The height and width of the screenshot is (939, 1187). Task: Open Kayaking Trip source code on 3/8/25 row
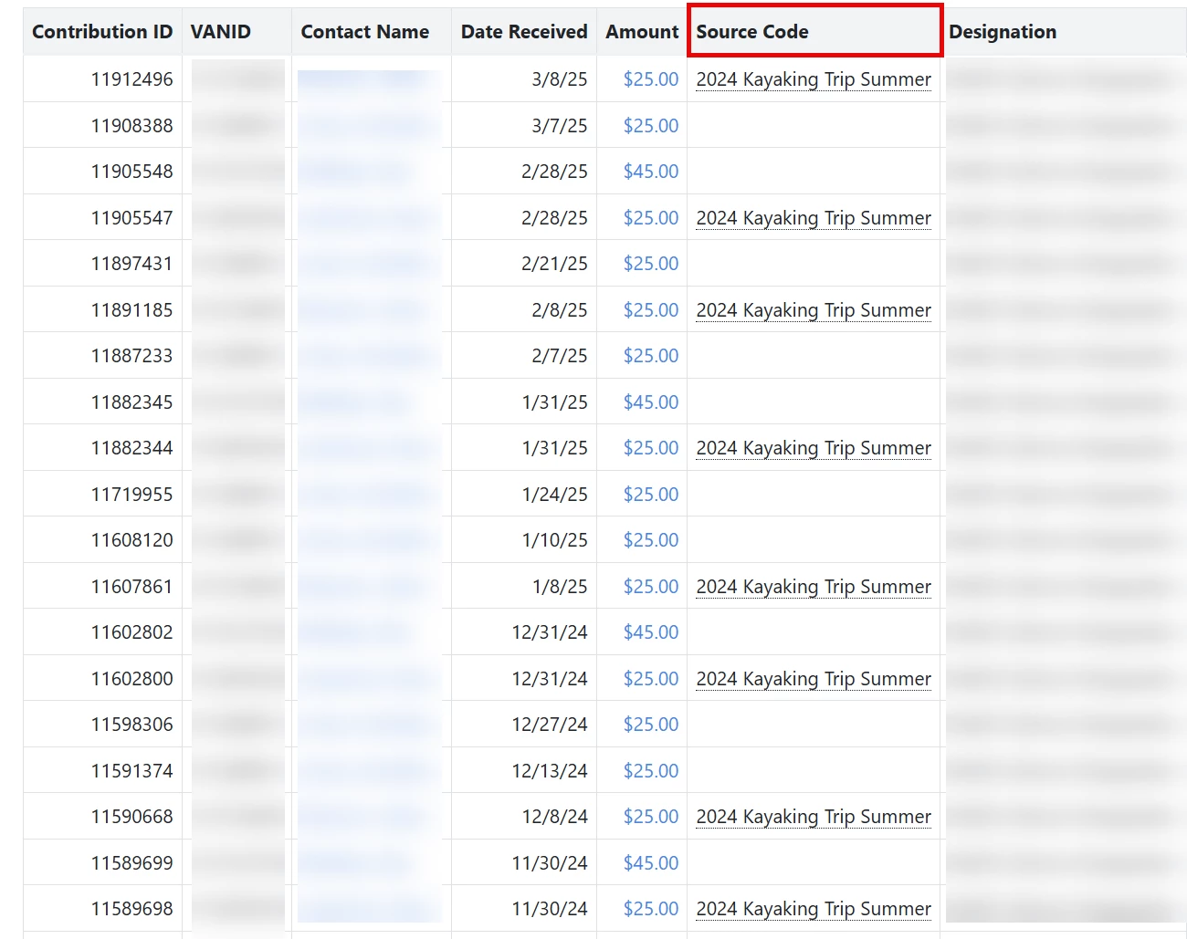[x=814, y=79]
